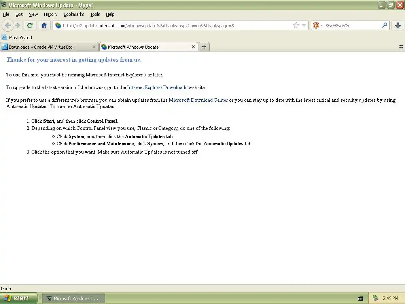This screenshot has height=304, width=405.
Task: Open the tab groups grid icon
Action: pyautogui.click(x=401, y=47)
